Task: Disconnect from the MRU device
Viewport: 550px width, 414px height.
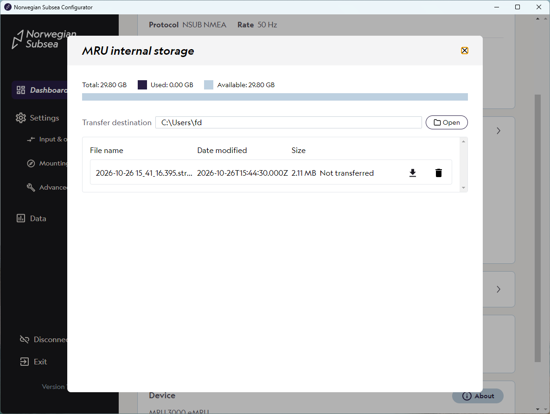Action: (44, 339)
